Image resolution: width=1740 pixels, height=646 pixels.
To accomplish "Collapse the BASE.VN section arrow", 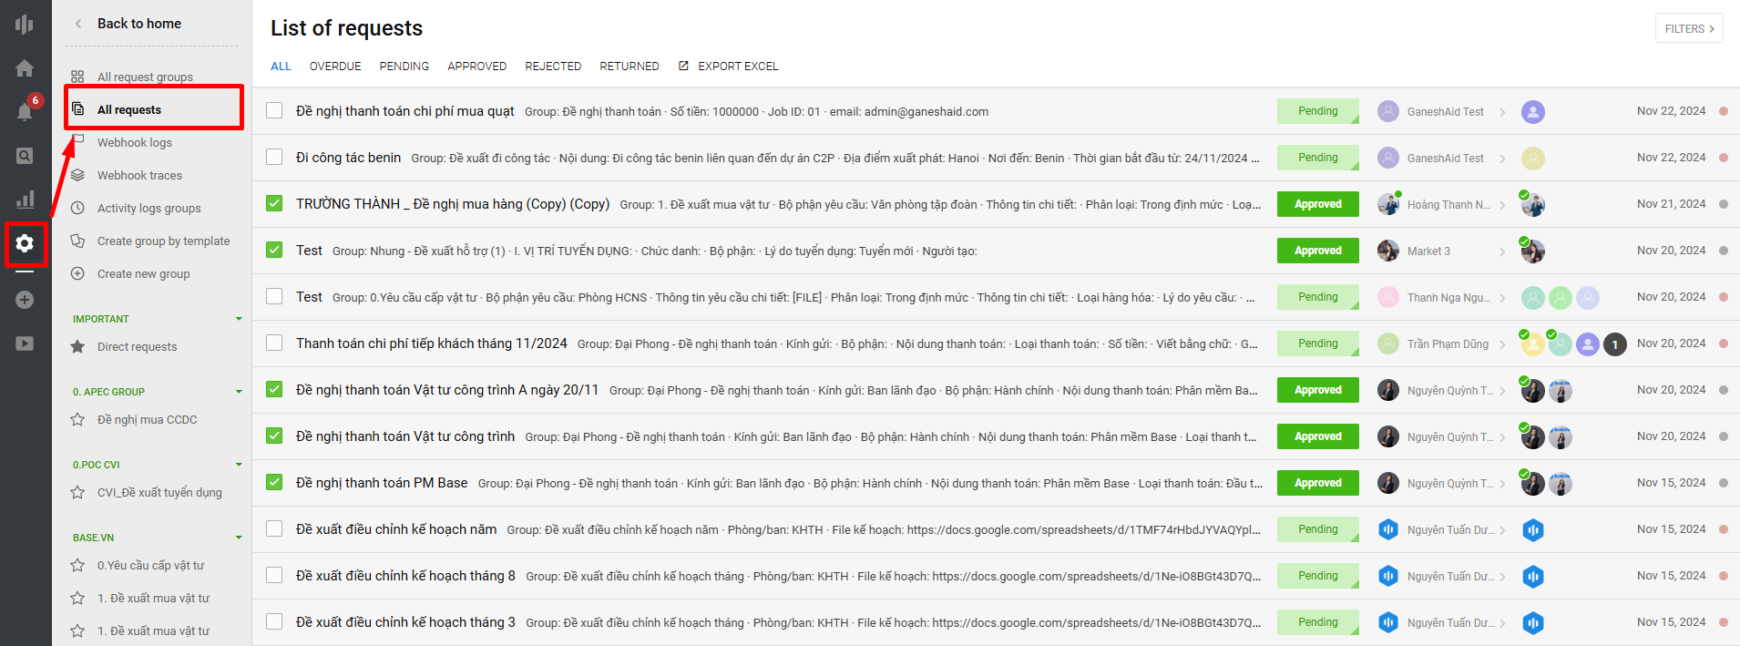I will click(x=239, y=538).
